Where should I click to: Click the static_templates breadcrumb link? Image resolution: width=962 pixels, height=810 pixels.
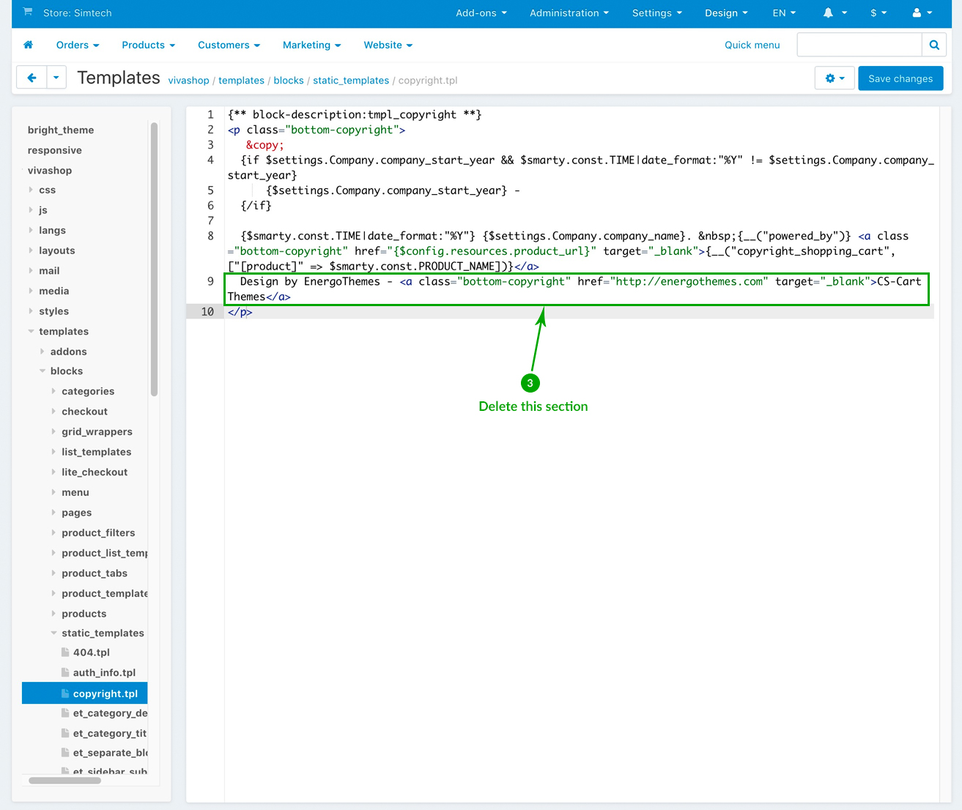click(x=350, y=81)
